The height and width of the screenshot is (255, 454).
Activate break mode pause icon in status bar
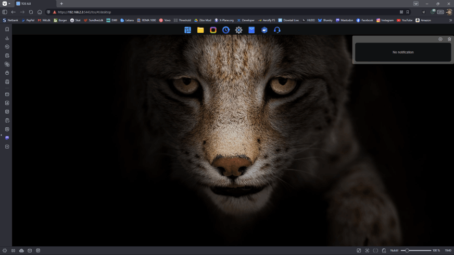pyautogui.click(x=13, y=250)
